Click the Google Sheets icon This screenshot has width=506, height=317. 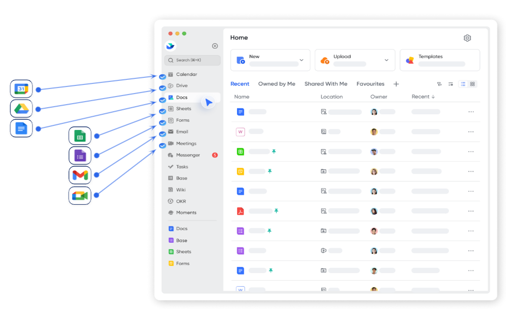(x=80, y=135)
